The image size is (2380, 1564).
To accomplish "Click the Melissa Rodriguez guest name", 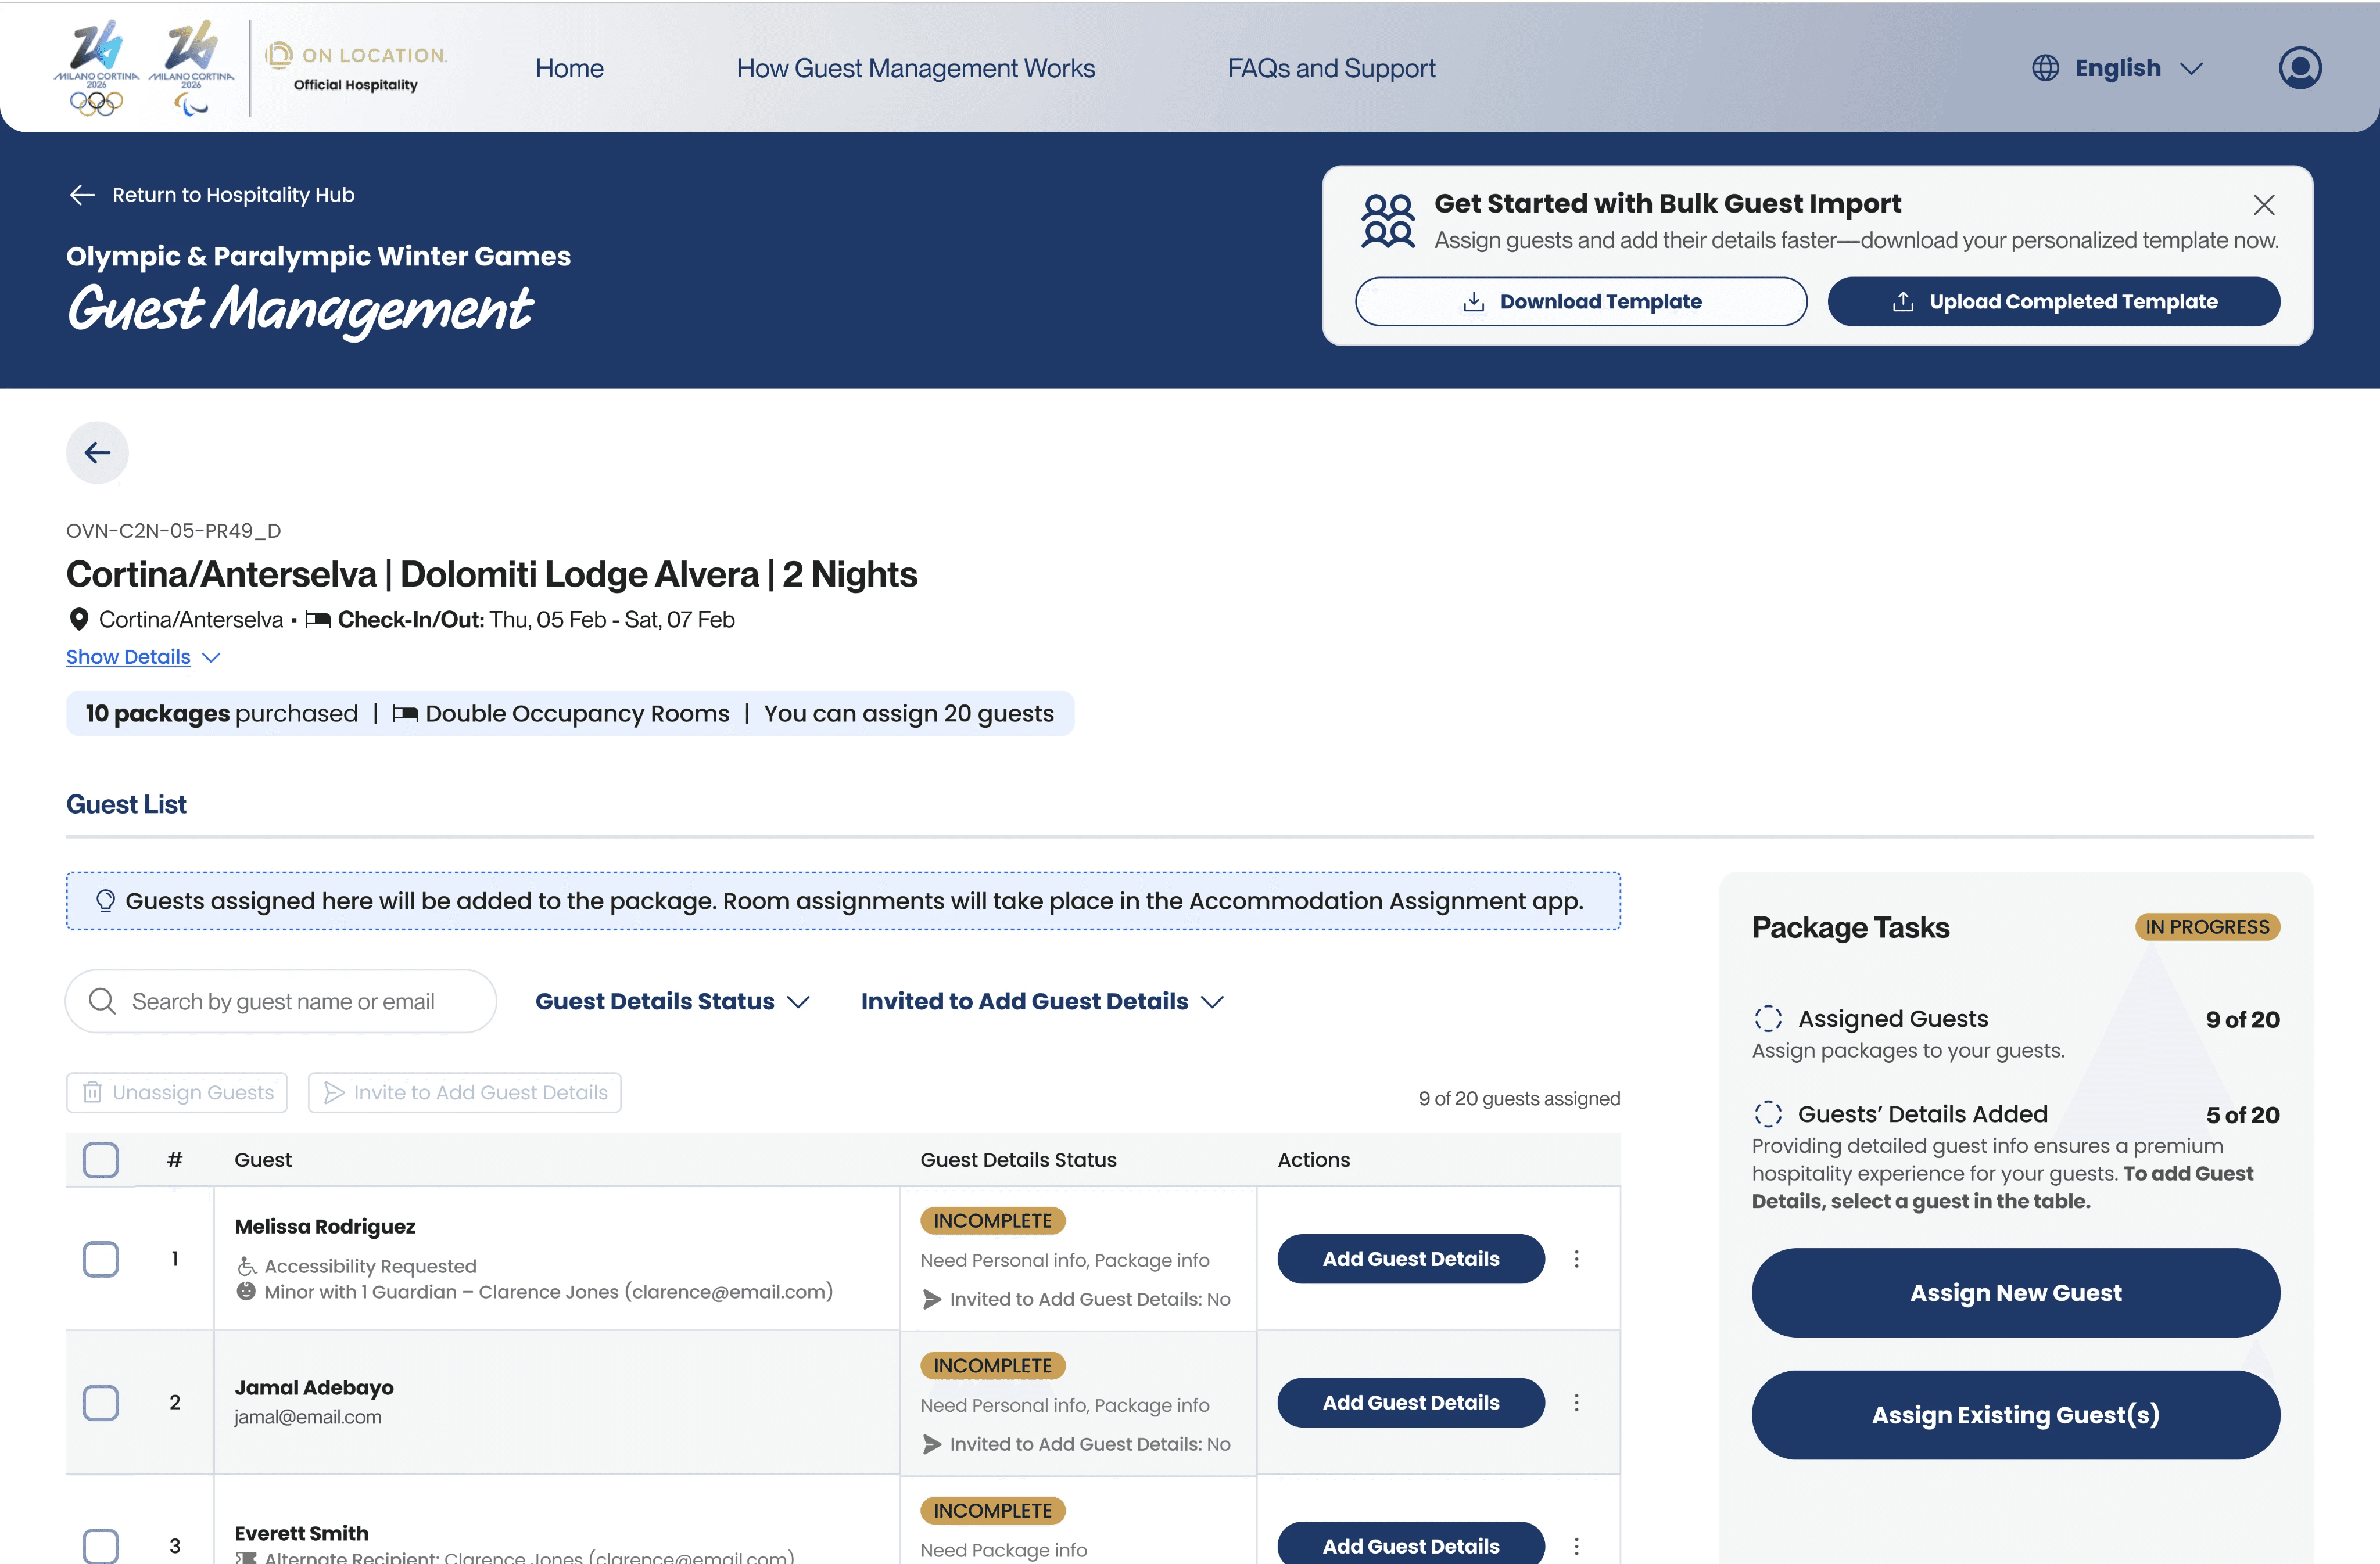I will (325, 1226).
